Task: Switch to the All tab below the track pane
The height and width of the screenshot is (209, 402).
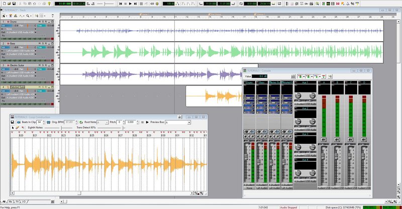Action: point(4,202)
